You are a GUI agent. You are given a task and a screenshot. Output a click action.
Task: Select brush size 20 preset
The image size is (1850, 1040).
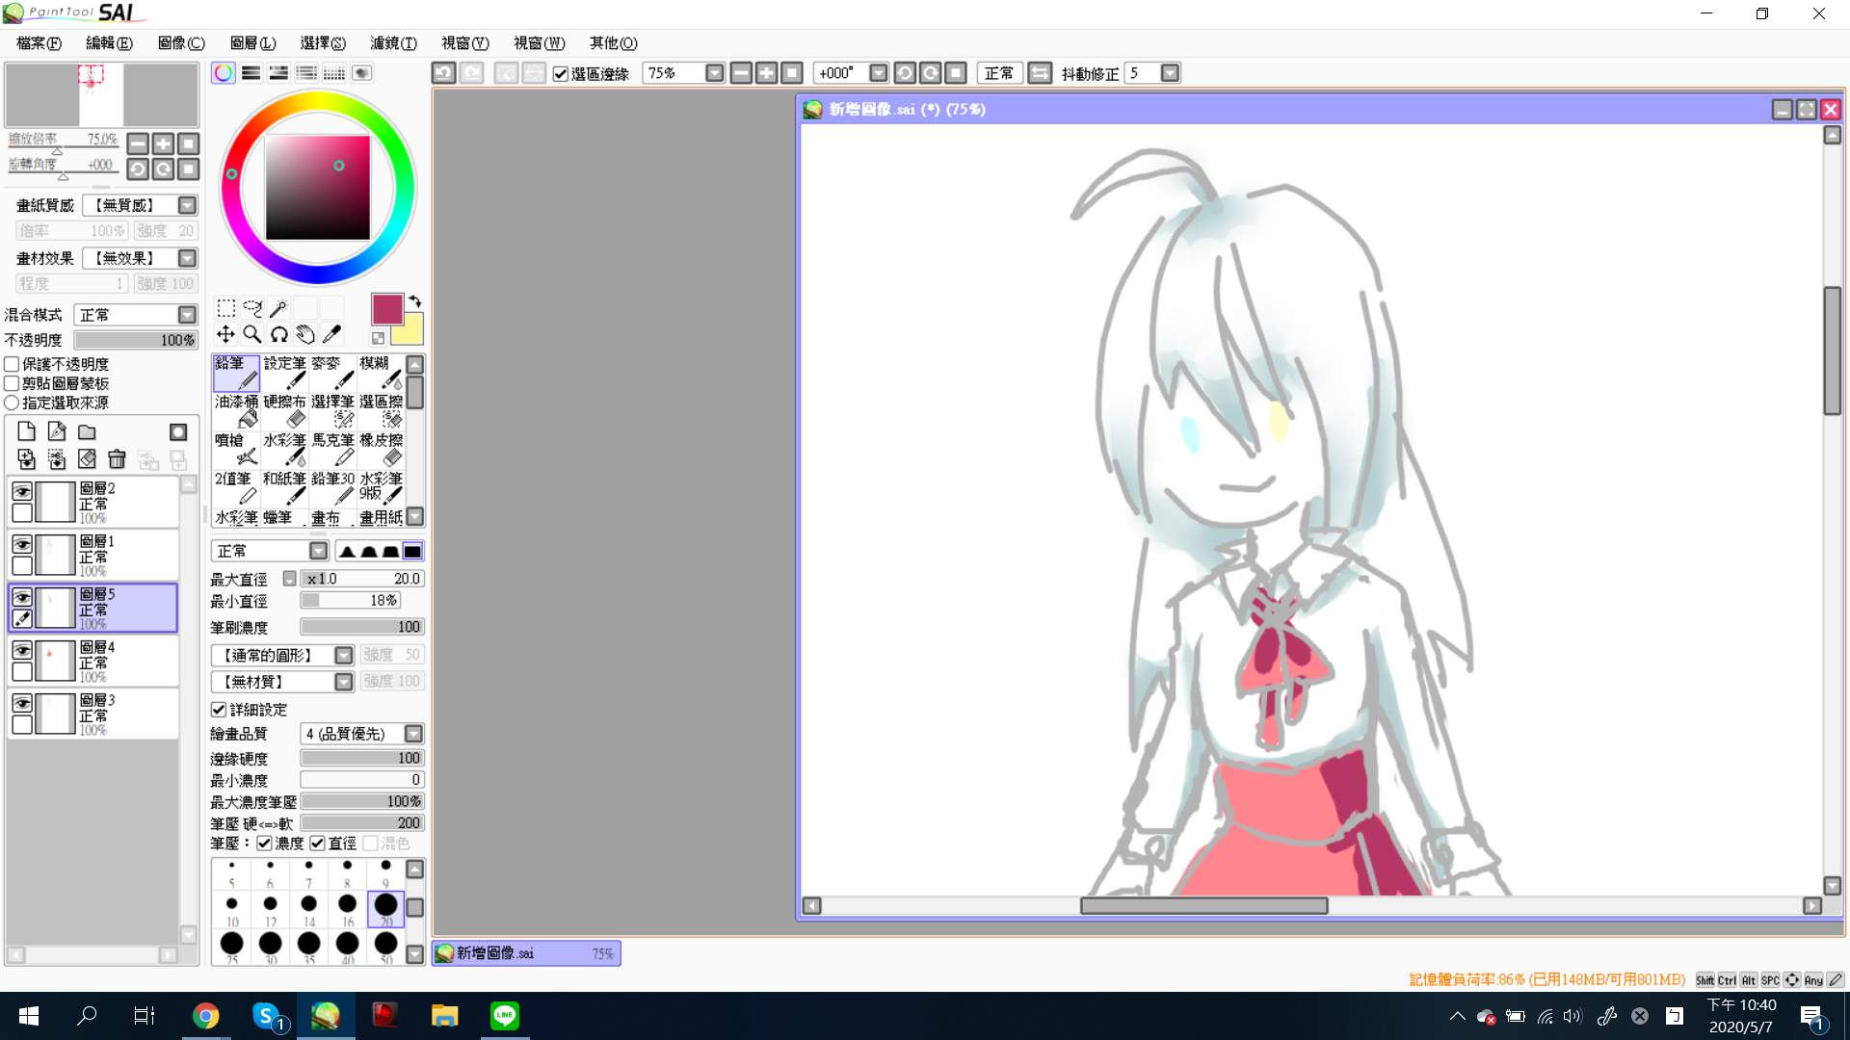(x=385, y=909)
